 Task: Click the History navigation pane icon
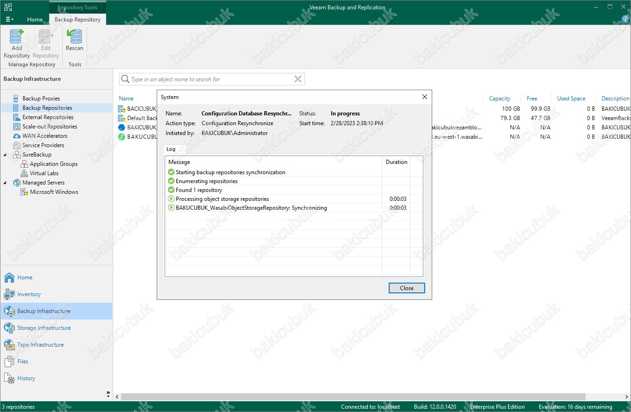[x=9, y=378]
